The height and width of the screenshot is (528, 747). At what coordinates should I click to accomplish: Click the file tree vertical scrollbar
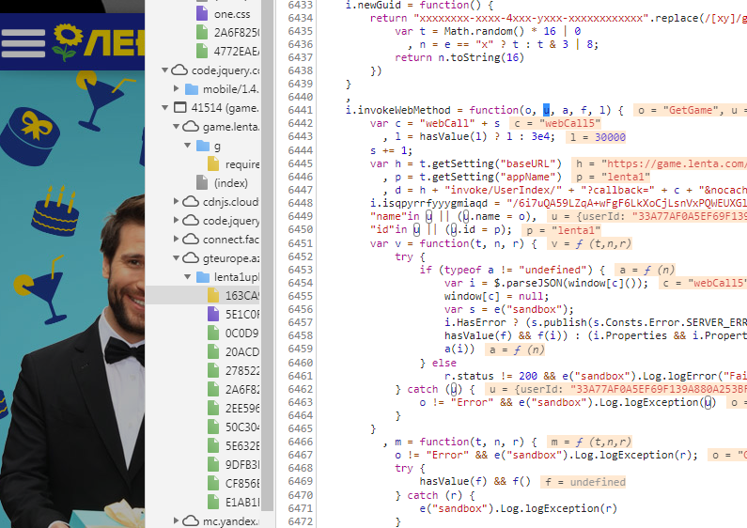tap(267, 256)
